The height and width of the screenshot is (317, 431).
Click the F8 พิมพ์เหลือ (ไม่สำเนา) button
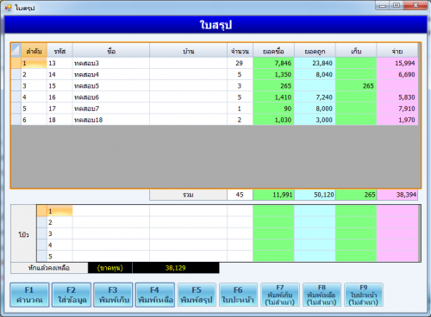(322, 295)
